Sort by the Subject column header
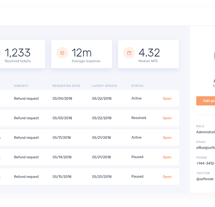Viewport: 215px width, 207px height. coord(21,86)
